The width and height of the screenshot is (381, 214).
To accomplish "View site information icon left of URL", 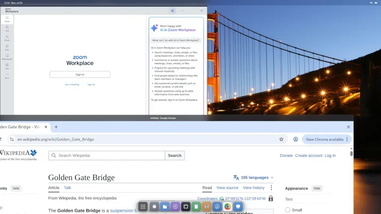I will tap(12, 139).
